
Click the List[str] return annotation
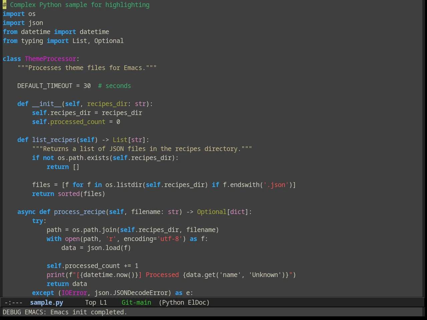click(129, 140)
